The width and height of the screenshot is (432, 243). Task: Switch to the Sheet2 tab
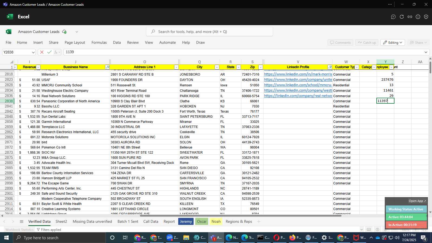coord(61,222)
